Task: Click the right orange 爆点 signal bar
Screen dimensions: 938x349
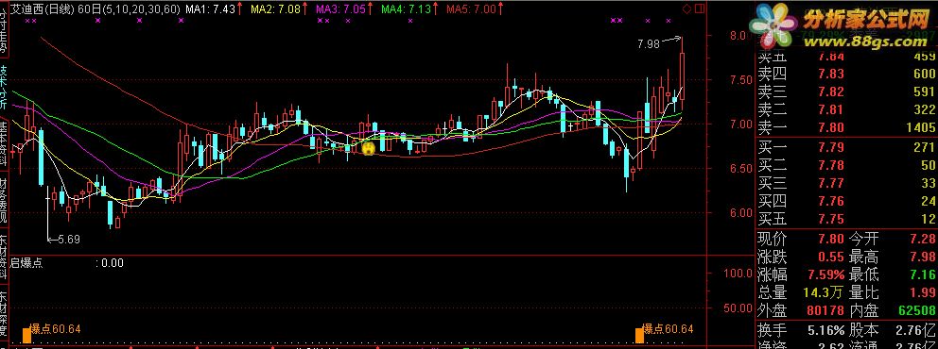Action: click(639, 335)
